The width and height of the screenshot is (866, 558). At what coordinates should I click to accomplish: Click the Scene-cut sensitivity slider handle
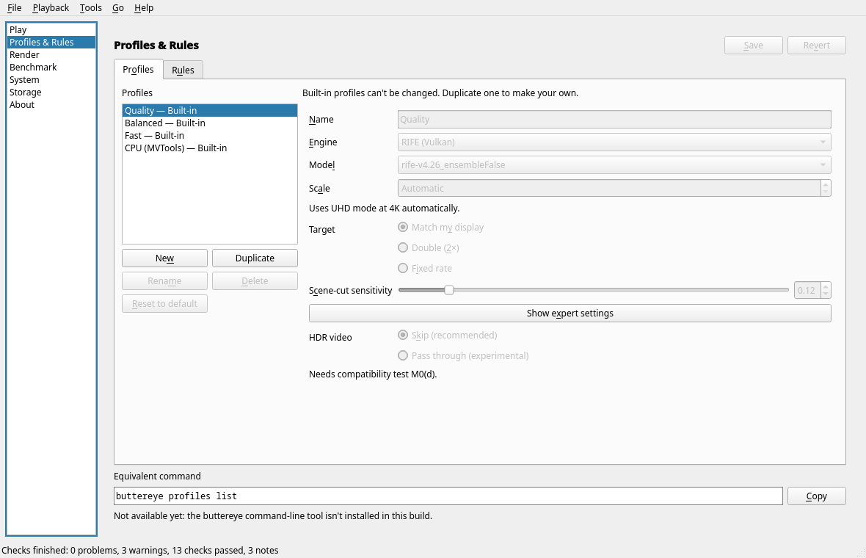449,290
